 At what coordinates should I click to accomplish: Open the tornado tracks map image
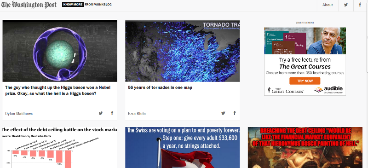(x=182, y=51)
